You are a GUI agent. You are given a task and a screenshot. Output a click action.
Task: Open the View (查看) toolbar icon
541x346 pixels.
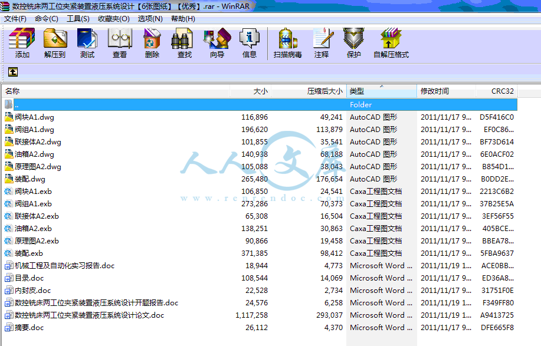pyautogui.click(x=120, y=38)
